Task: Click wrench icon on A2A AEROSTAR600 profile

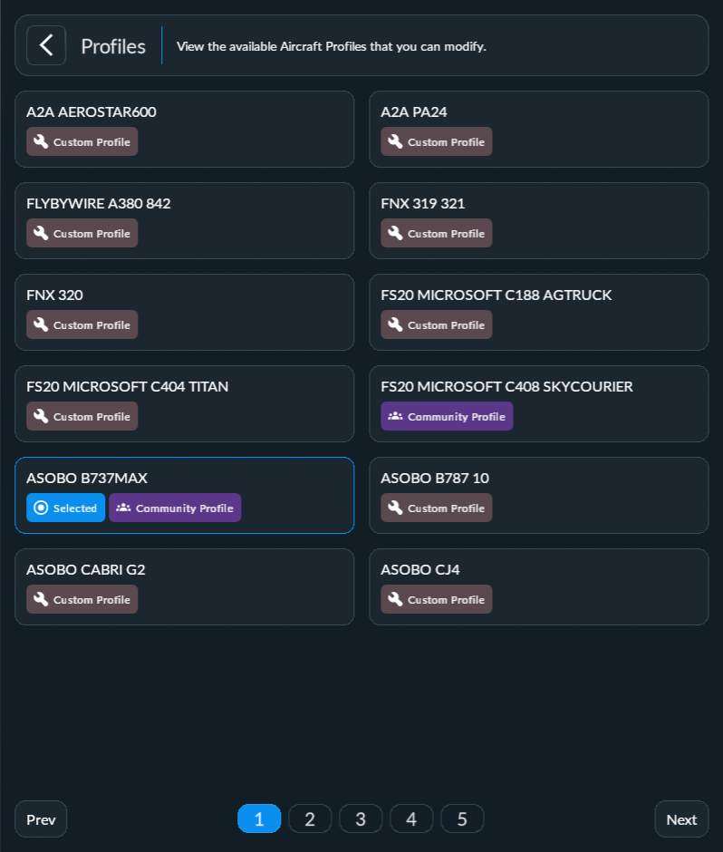Action: 41,141
